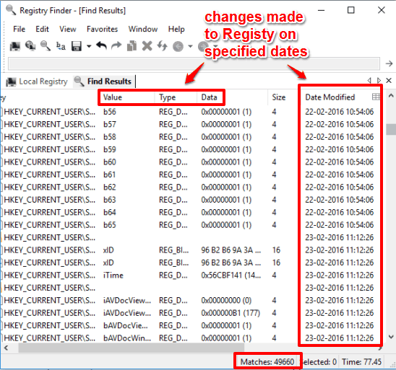
Task: Open the Edit menu
Action: click(42, 30)
